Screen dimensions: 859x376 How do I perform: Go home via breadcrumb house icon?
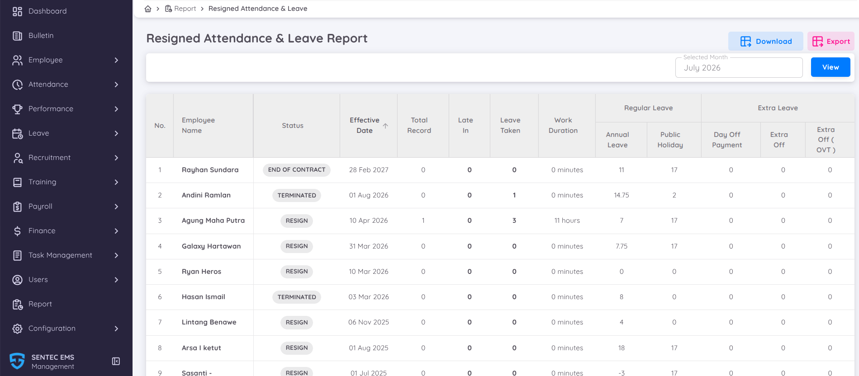148,9
